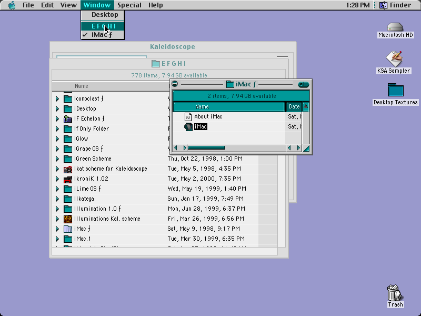Close the iMac ƒ window
The width and height of the screenshot is (421, 316).
(175, 84)
